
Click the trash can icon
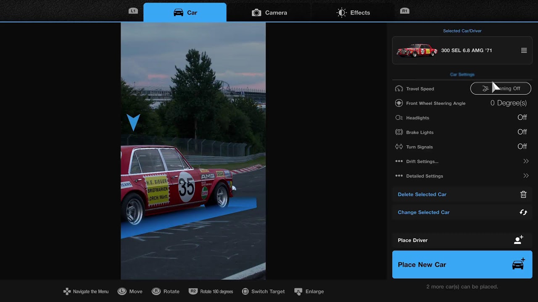tap(523, 194)
